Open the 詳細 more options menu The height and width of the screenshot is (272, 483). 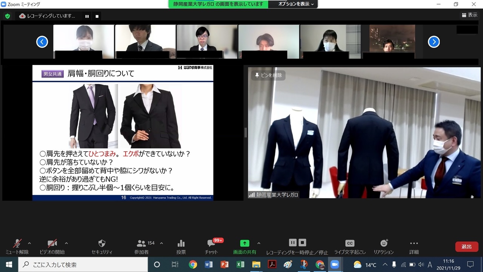pos(414,247)
